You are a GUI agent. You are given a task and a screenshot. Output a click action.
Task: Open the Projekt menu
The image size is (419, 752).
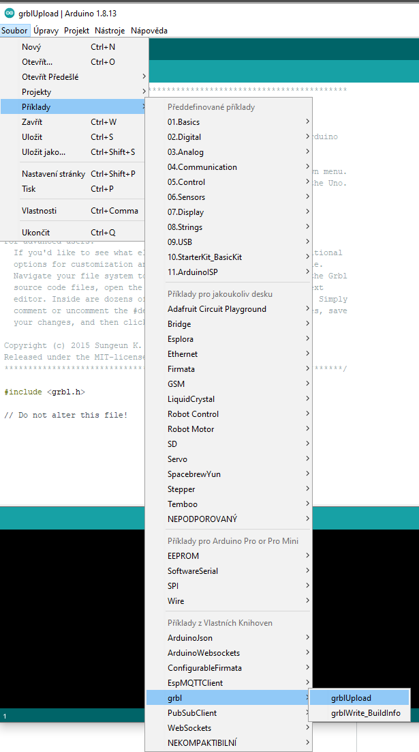(x=76, y=31)
